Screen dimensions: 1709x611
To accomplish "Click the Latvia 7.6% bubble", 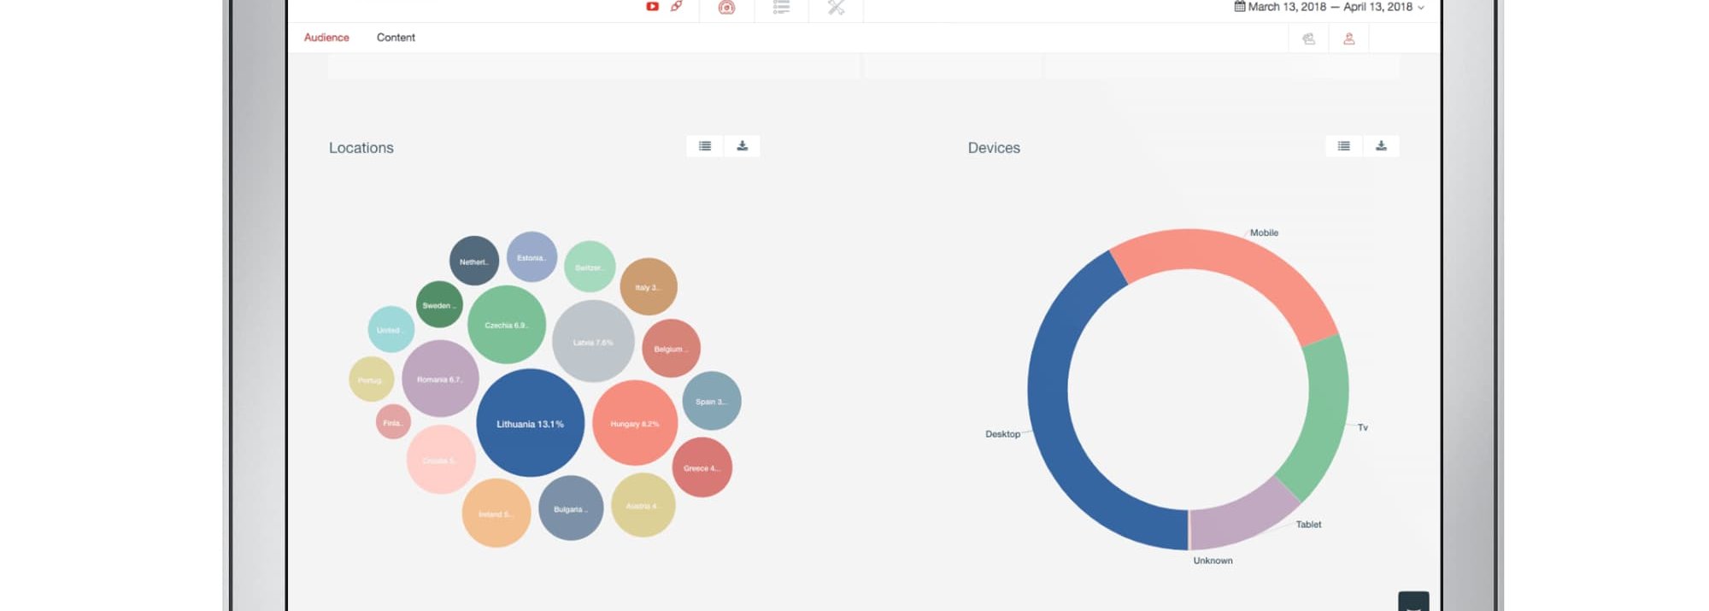I will (x=593, y=342).
